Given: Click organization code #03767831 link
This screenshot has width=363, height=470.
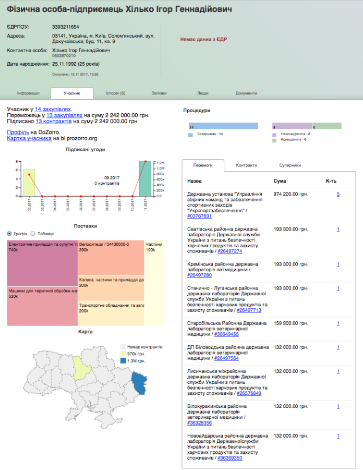Looking at the screenshot, I should pyautogui.click(x=199, y=216).
